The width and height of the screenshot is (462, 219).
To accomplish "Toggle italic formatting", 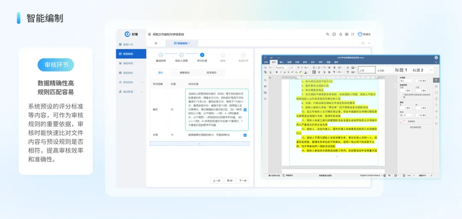I will [x=281, y=72].
